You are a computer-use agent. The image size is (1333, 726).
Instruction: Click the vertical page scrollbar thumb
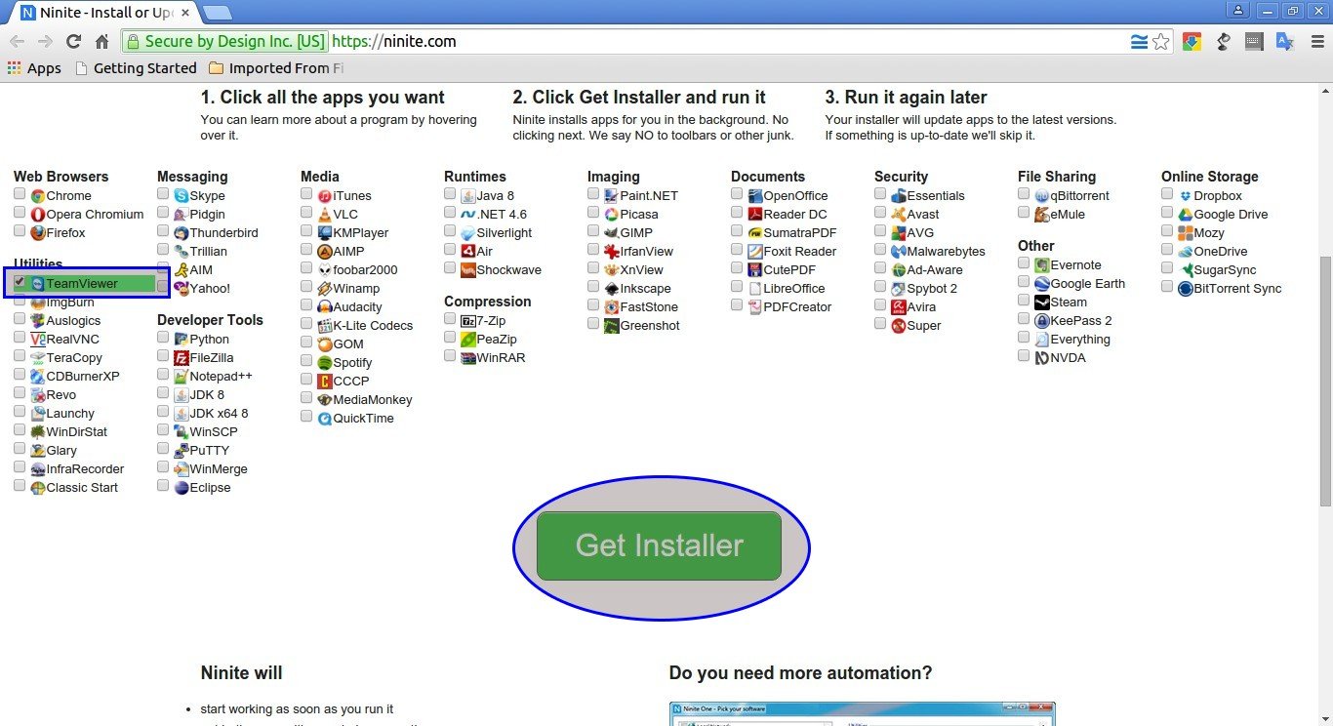(x=1325, y=381)
